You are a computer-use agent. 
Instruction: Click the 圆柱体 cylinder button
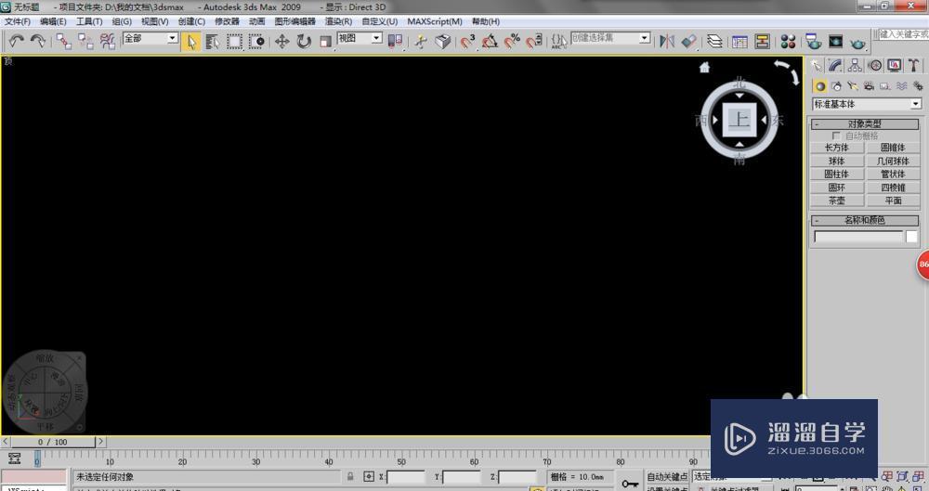point(837,174)
